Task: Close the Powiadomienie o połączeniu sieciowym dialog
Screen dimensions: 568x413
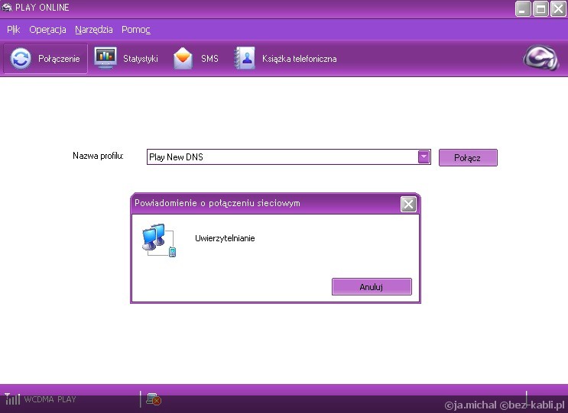Action: pyautogui.click(x=408, y=204)
